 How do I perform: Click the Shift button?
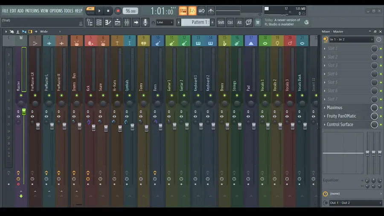tap(221, 23)
